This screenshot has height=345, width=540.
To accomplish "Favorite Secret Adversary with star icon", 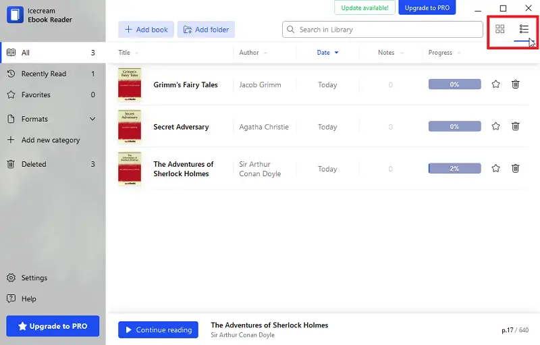I will (x=495, y=126).
